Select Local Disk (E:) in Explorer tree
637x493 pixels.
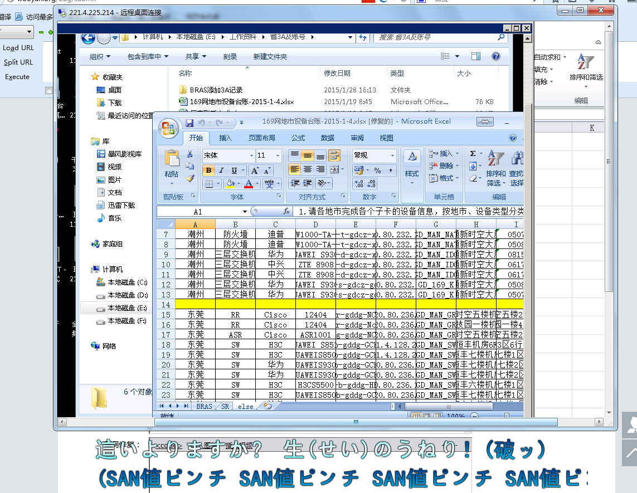122,308
